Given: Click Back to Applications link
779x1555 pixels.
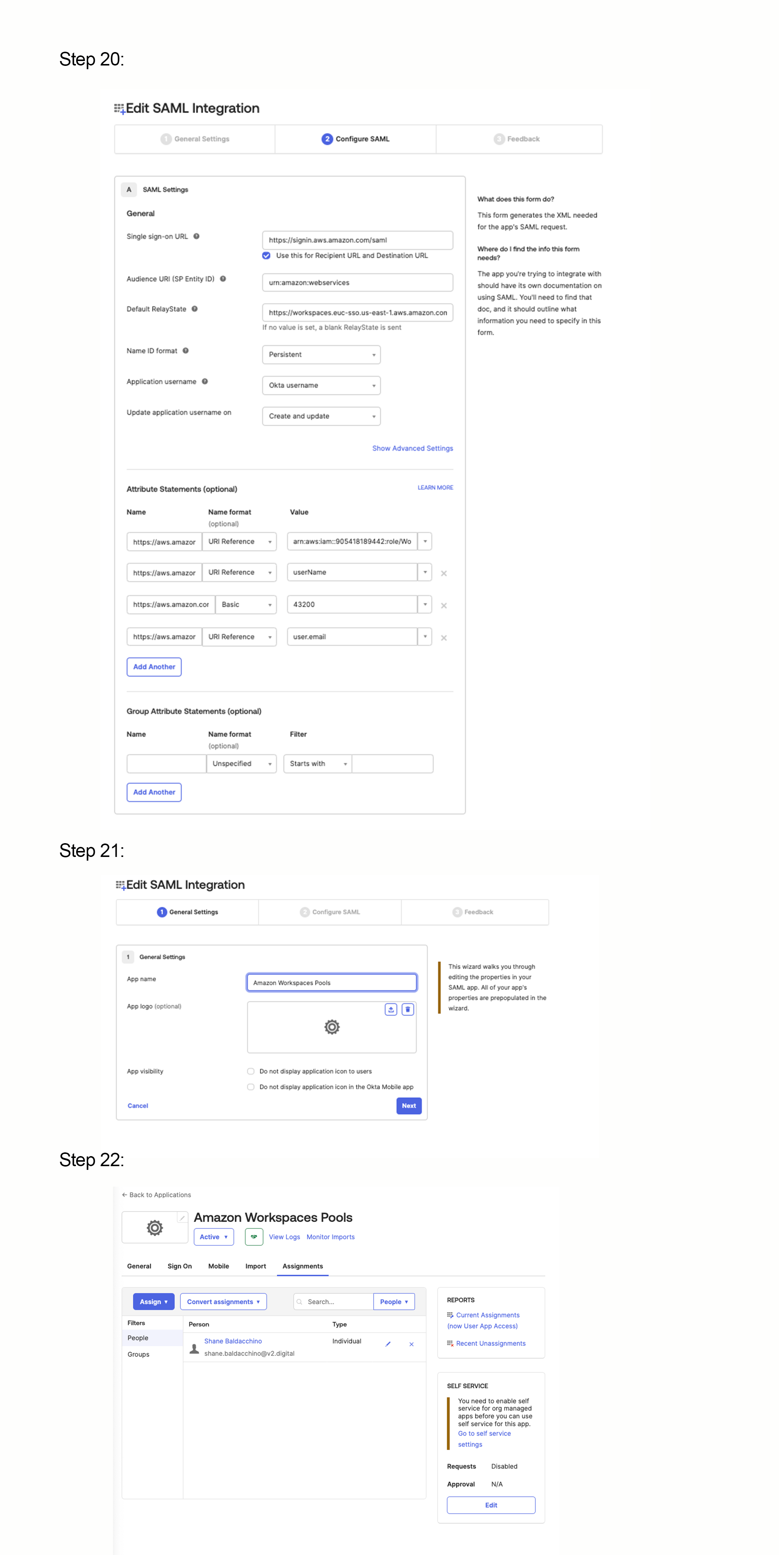Looking at the screenshot, I should pos(157,1195).
